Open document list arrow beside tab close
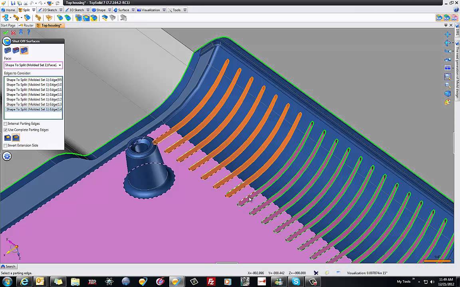 446,26
